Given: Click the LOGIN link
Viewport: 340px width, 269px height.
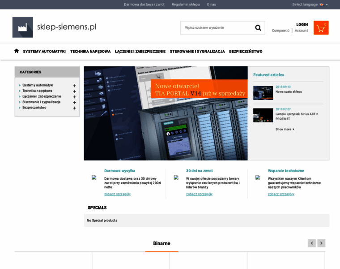Looking at the screenshot, I should [302, 25].
